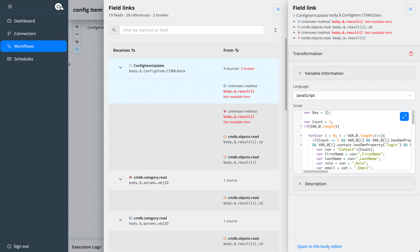Image resolution: width=420 pixels, height=252 pixels.
Task: Click the script editor horizontal scrollbar
Action: click(316, 171)
